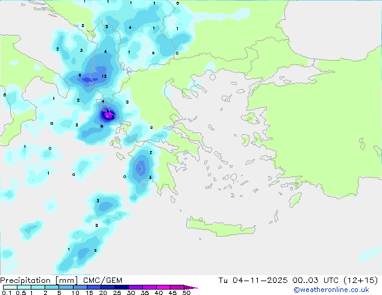The width and height of the screenshot is (382, 295).
Task: Click the legend scale label "0.1"
Action: click(x=7, y=293)
